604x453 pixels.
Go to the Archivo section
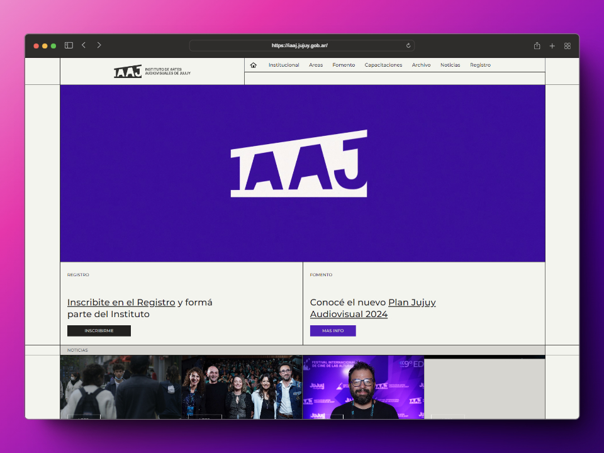point(421,65)
